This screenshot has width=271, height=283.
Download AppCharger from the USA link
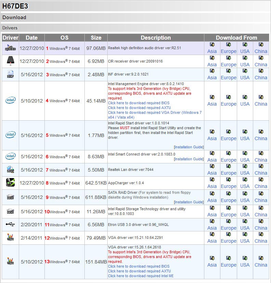tap(245, 186)
